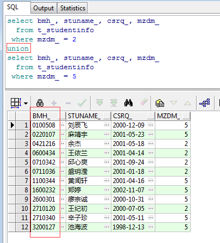The width and height of the screenshot is (220, 243).
Task: Select row number 12 header
Action: tap(23, 227)
